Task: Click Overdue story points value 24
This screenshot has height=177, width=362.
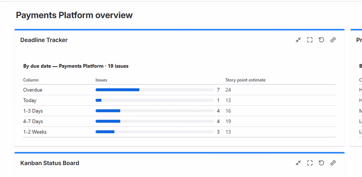Action: [228, 90]
